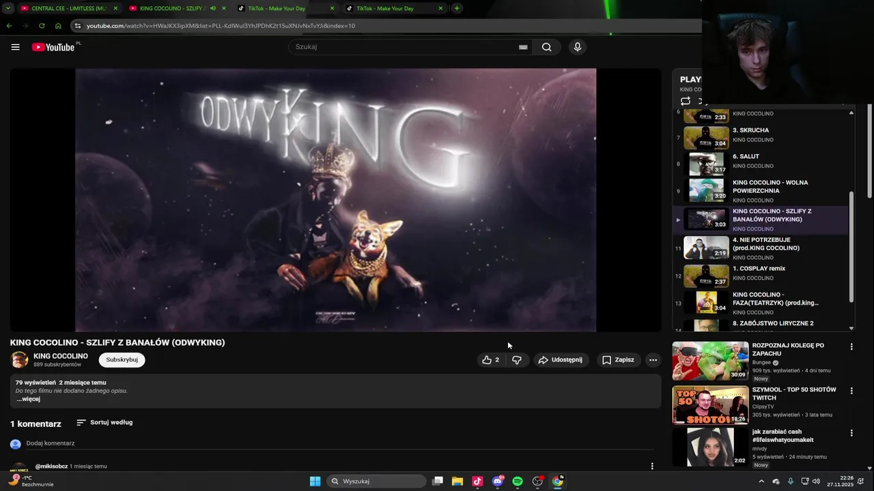Click playlist scroll down arrow
This screenshot has height=491, width=874.
(x=851, y=328)
